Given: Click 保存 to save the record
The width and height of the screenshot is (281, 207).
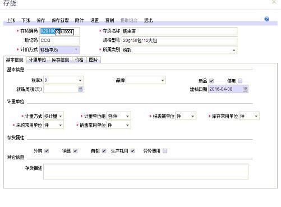Looking at the screenshot, I should [41, 20].
